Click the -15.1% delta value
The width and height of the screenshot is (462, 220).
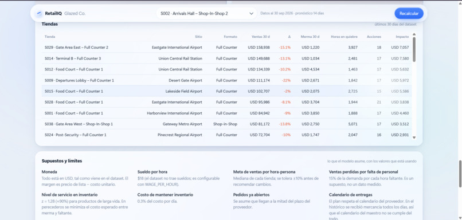pos(285,48)
